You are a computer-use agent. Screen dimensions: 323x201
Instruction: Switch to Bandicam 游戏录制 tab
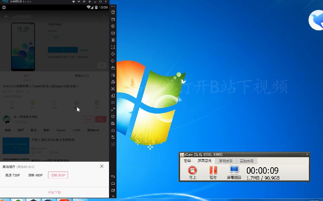(x=226, y=161)
